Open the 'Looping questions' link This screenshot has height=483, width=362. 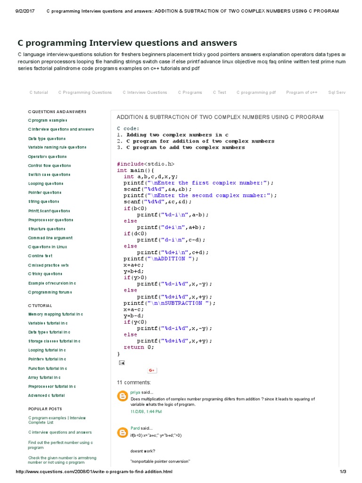pos(46,183)
